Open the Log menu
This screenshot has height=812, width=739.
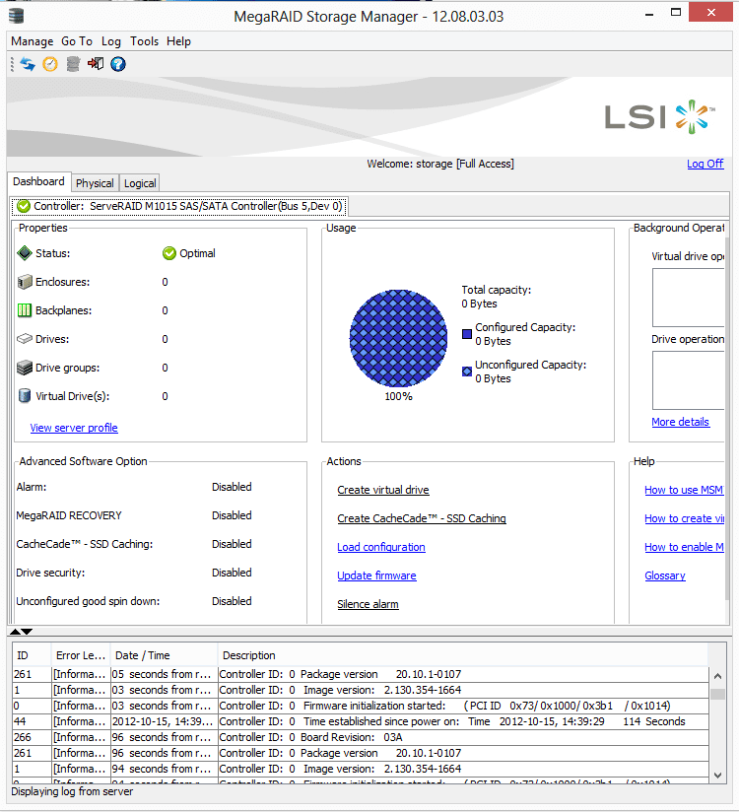pos(110,41)
